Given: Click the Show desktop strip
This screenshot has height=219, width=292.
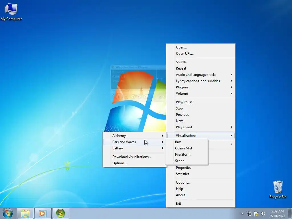Looking at the screenshot, I should coord(290,213).
